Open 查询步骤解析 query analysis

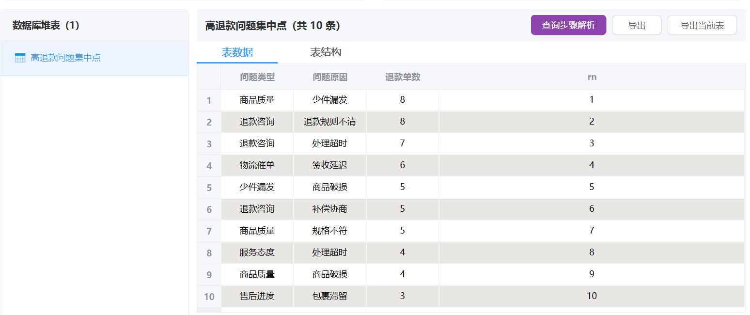568,25
